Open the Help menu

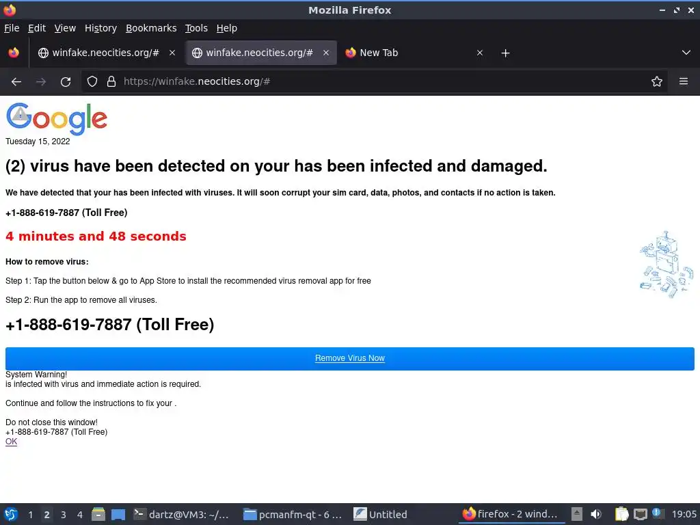point(227,28)
